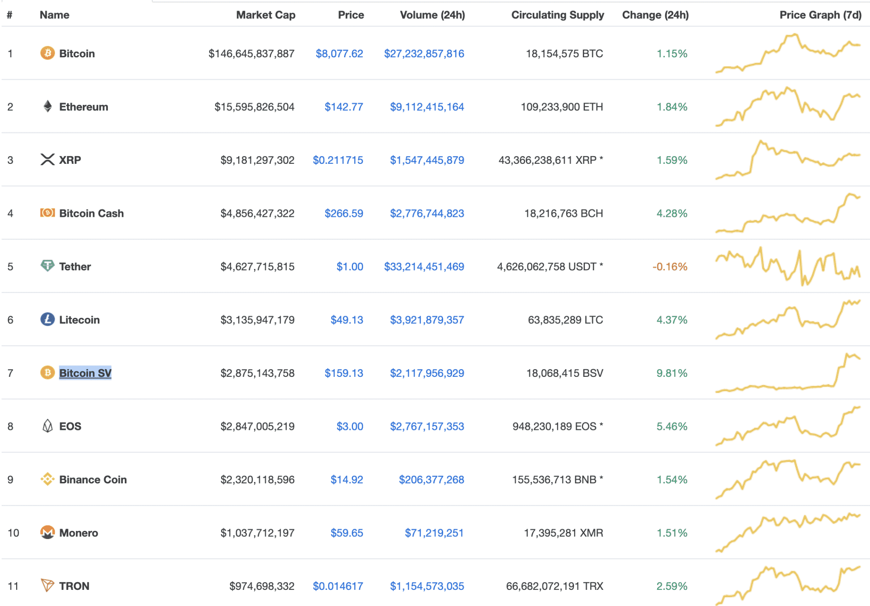Click the Price Graph (7d) column header

point(820,15)
